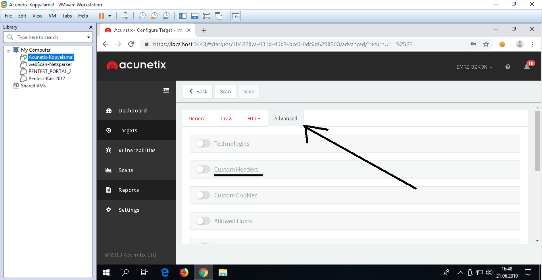Collapse the My Computer tree node

(x=9, y=50)
